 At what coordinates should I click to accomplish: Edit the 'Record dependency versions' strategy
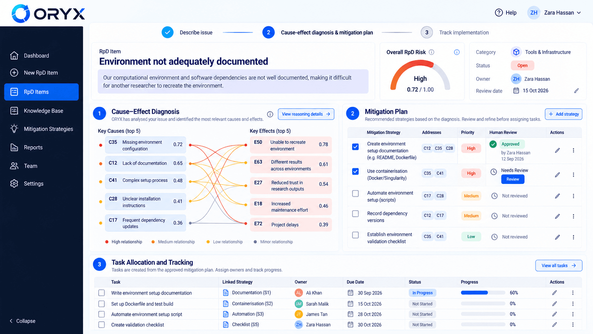click(557, 216)
